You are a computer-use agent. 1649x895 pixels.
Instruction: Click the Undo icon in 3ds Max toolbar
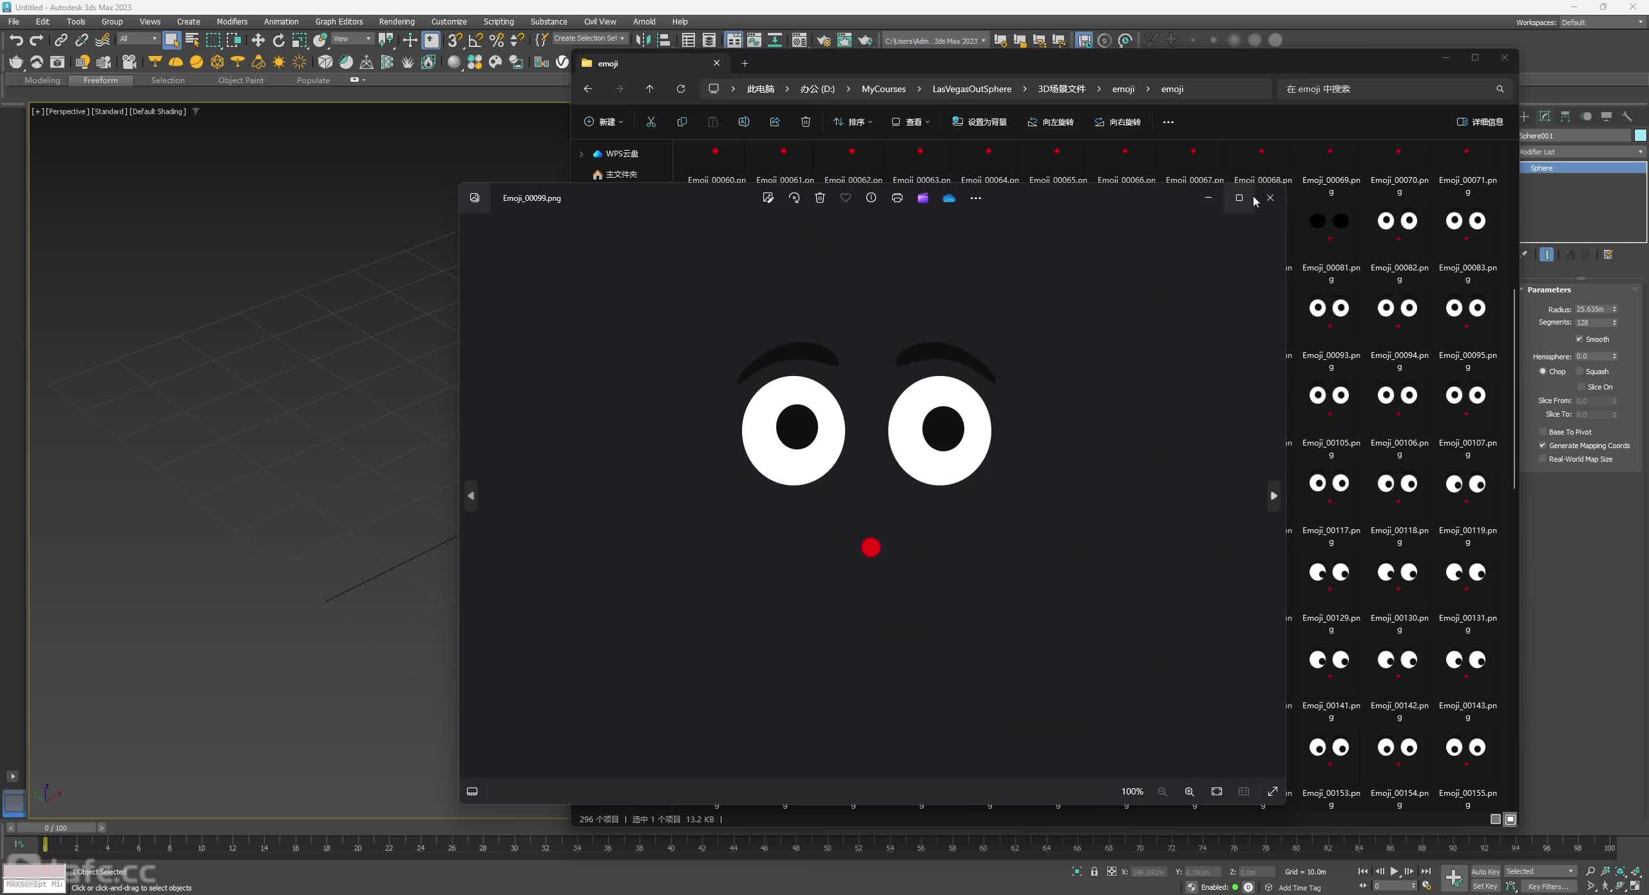click(x=15, y=40)
